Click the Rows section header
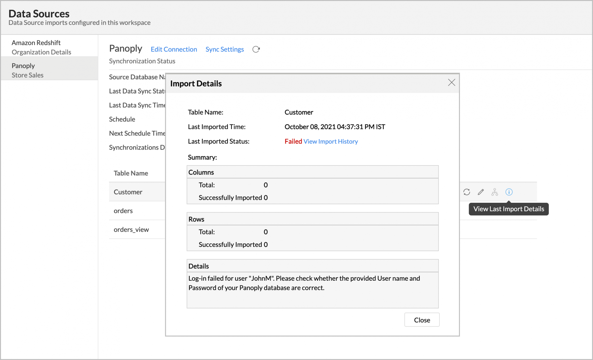Screen dimensions: 593x360 [313, 219]
